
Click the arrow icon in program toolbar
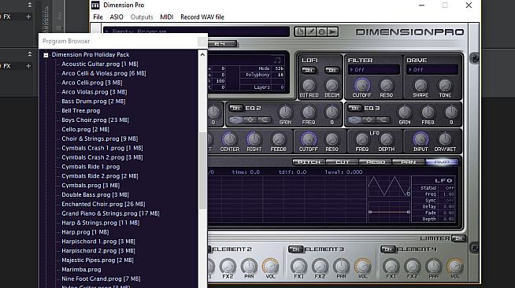pos(333,31)
